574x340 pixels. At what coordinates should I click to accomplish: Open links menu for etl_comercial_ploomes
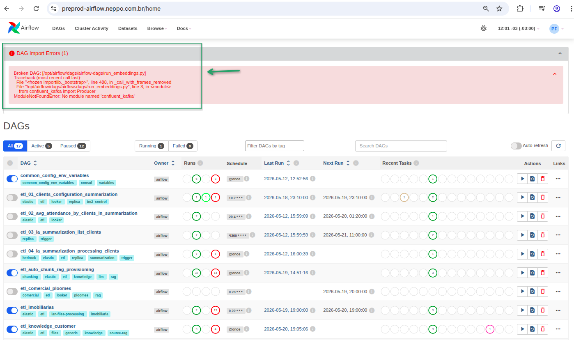tap(558, 291)
